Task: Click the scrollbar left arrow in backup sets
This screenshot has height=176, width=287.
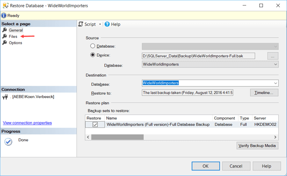Action: tap(88, 137)
